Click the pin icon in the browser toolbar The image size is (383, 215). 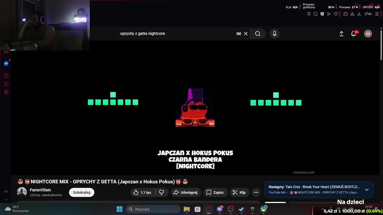click(309, 14)
